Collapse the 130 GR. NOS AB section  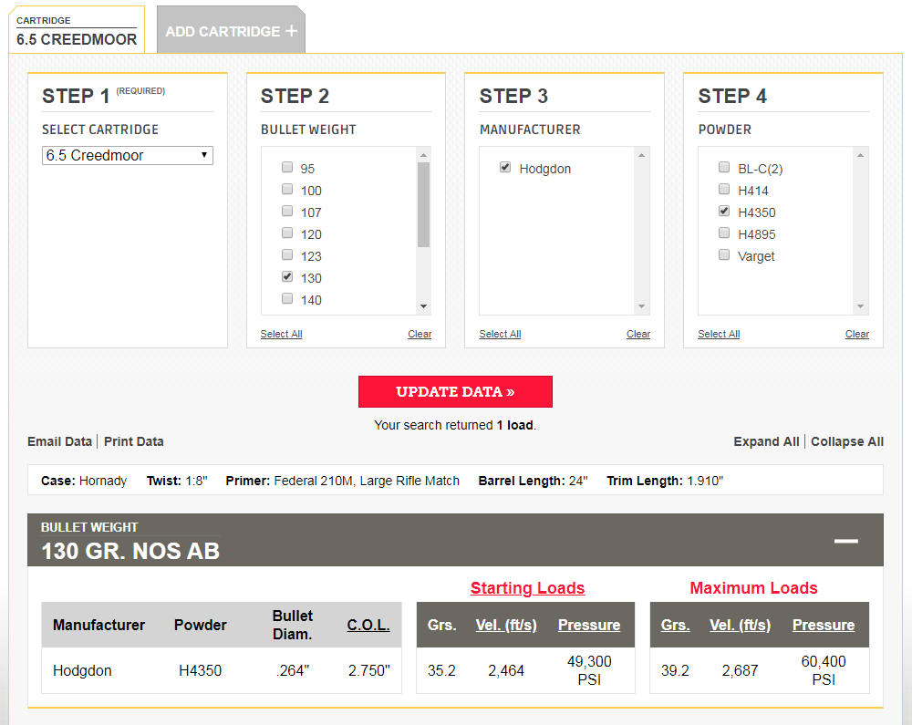click(x=845, y=541)
